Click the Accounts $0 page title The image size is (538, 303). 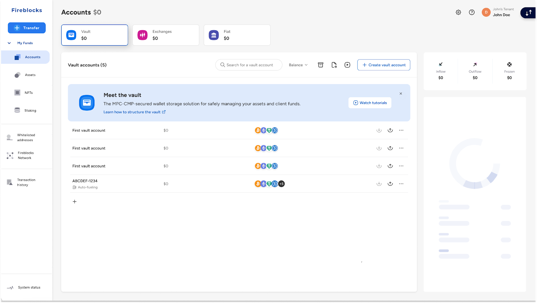[x=81, y=12]
